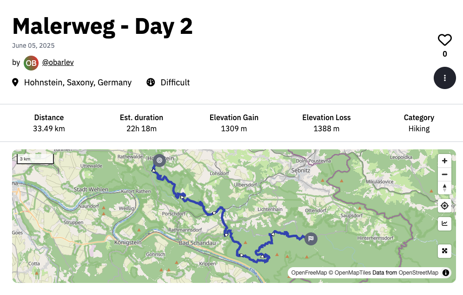The image size is (463, 295).
Task: Toggle the heart to like this route
Action: tap(444, 40)
